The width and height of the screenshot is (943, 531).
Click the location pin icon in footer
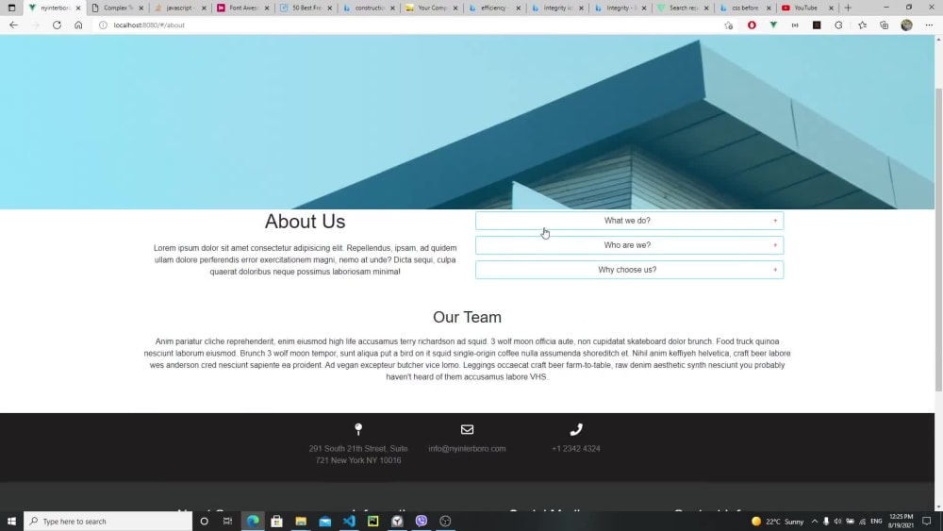358,429
